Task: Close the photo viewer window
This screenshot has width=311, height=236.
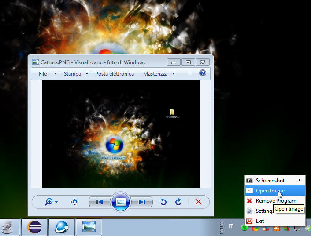Action: point(203,62)
